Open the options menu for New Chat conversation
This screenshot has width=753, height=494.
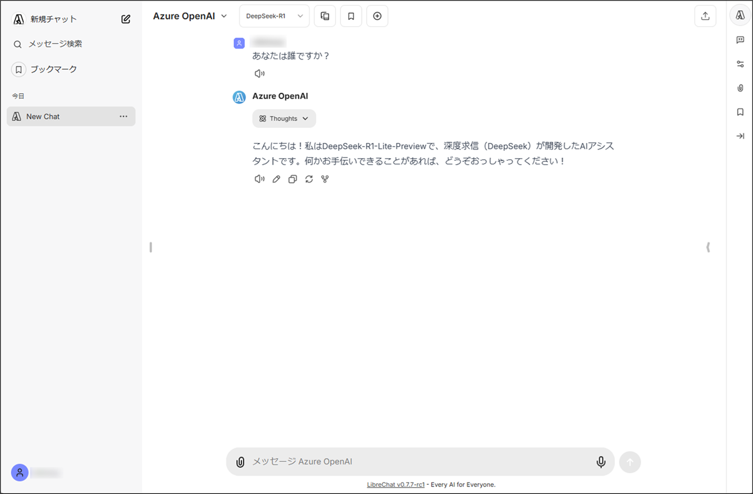point(123,116)
